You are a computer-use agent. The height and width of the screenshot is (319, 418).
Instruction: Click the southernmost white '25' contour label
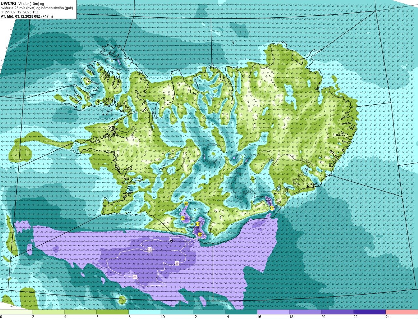coord(135,277)
